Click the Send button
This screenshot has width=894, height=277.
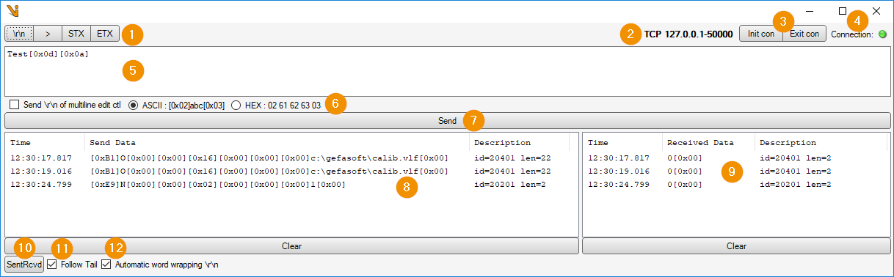(448, 121)
